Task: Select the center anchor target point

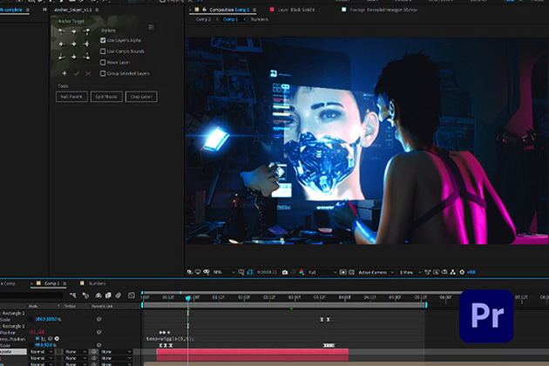Action: pyautogui.click(x=75, y=43)
